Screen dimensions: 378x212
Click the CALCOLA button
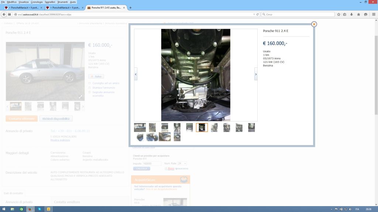point(142,169)
